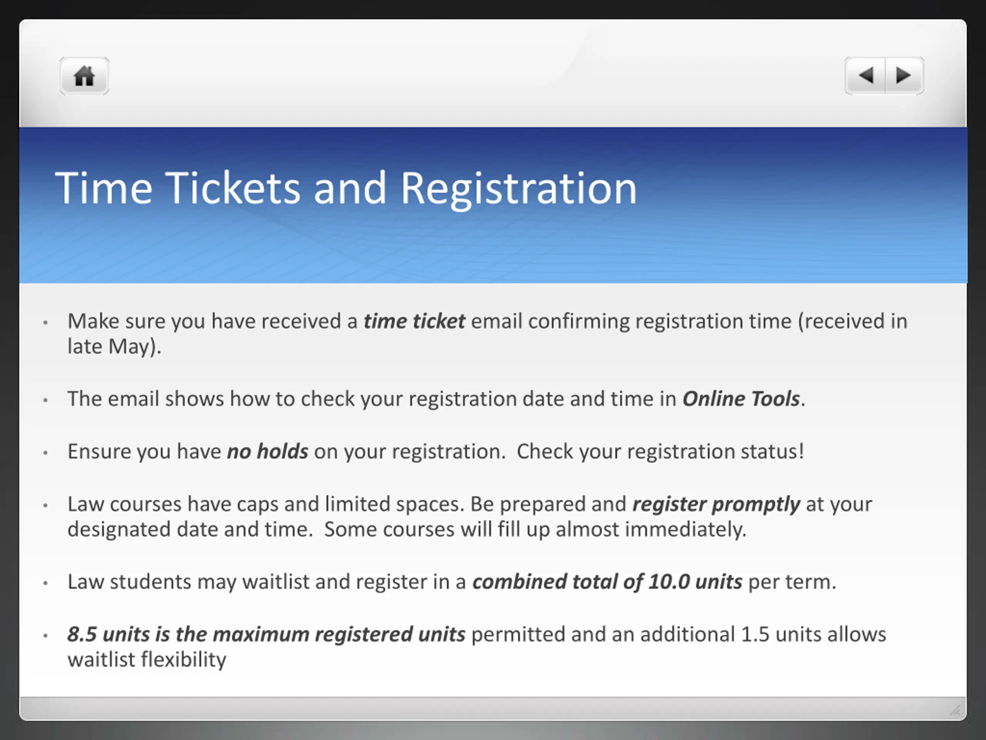Click 'combined total of 10.0 units' text
The width and height of the screenshot is (986, 740).
tap(607, 582)
